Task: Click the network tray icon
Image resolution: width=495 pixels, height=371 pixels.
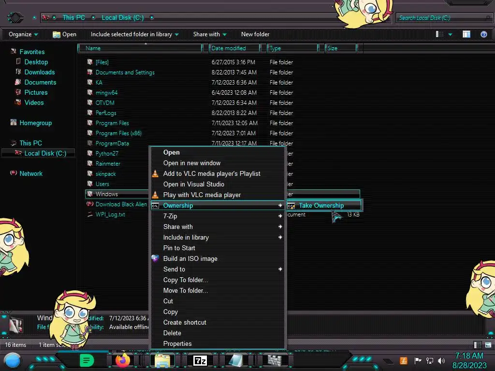Action: coord(429,360)
